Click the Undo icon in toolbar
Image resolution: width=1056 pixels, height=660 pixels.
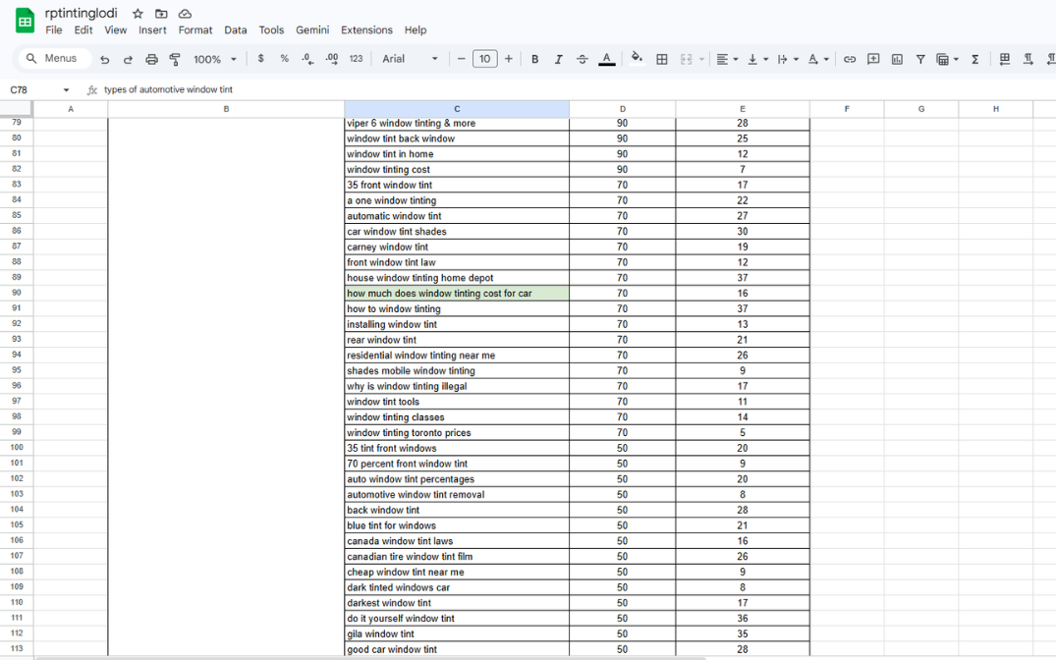click(105, 59)
